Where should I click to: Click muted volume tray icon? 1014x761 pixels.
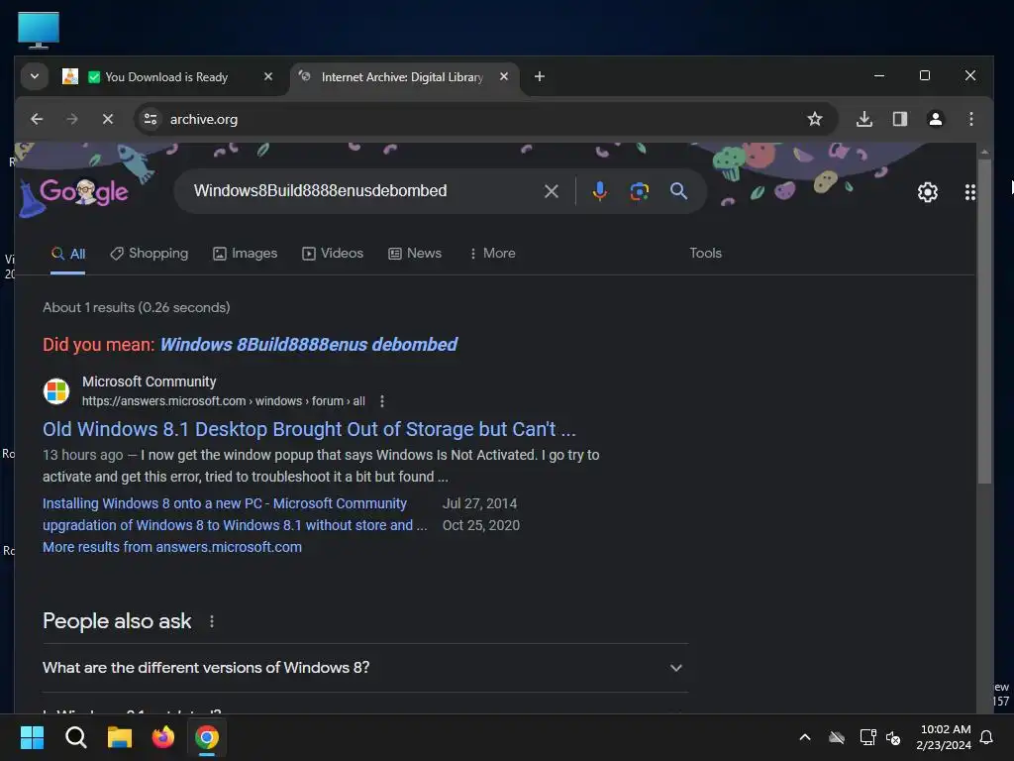click(x=894, y=737)
